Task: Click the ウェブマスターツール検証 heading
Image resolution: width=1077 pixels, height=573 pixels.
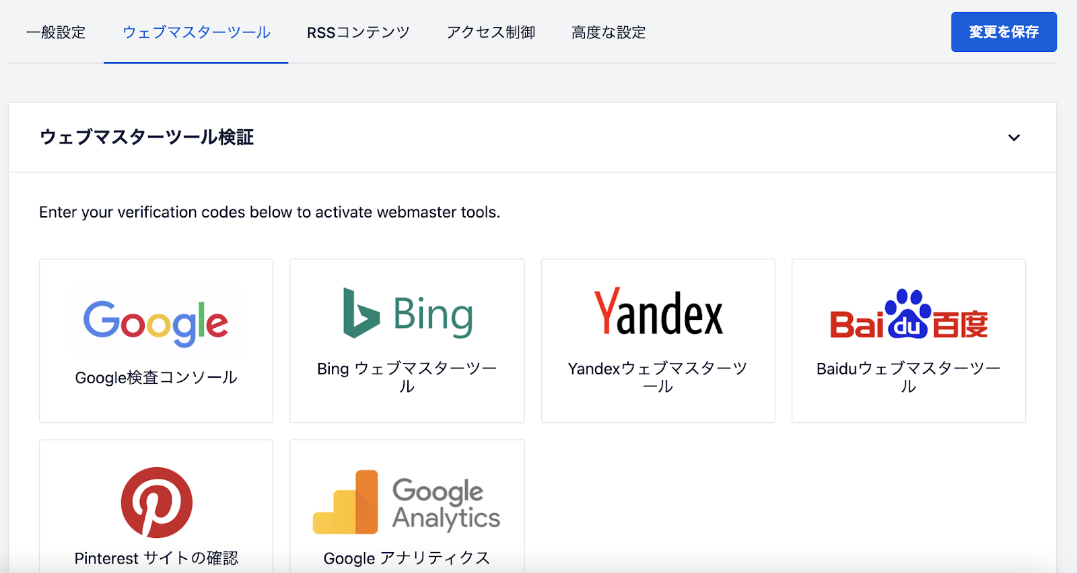Action: click(147, 137)
